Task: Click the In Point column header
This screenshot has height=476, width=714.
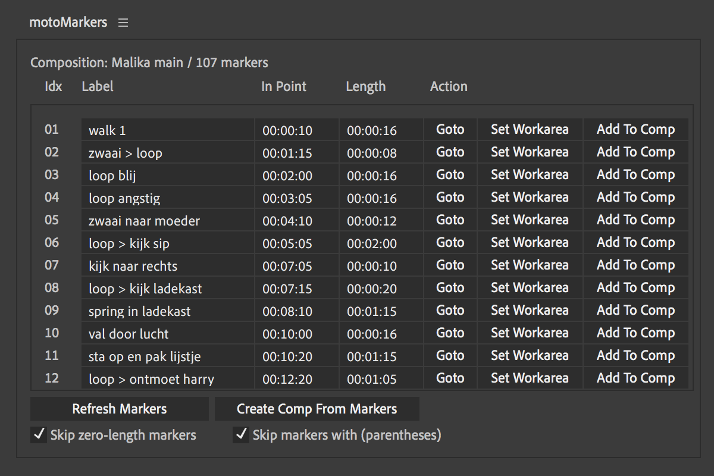Action: pyautogui.click(x=284, y=86)
